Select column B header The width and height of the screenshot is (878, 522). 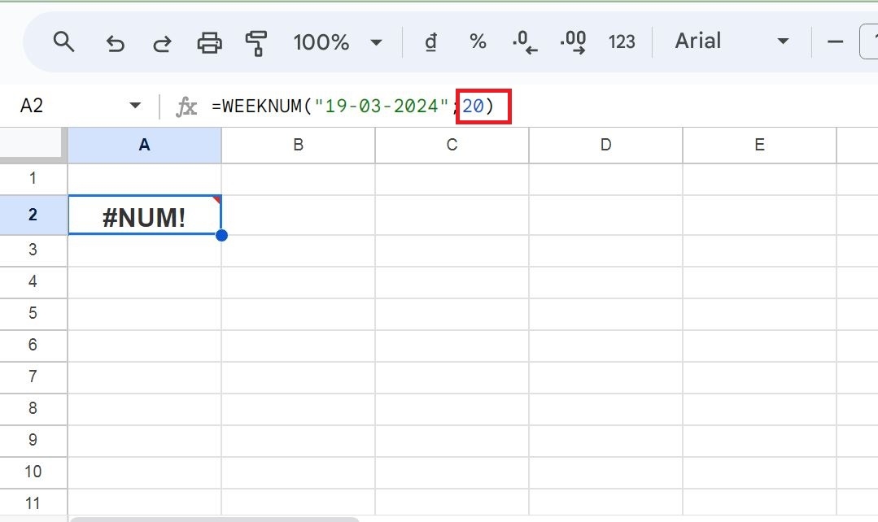(298, 145)
